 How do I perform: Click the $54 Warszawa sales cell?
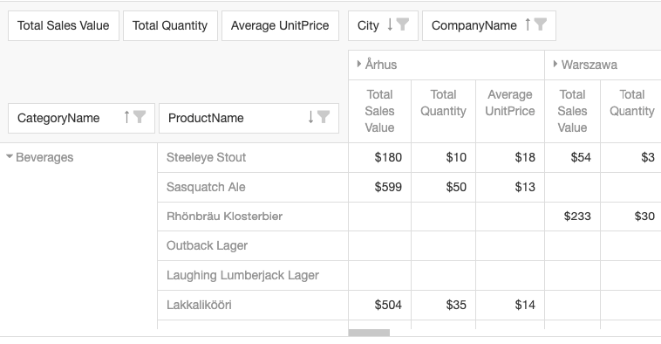[572, 157]
